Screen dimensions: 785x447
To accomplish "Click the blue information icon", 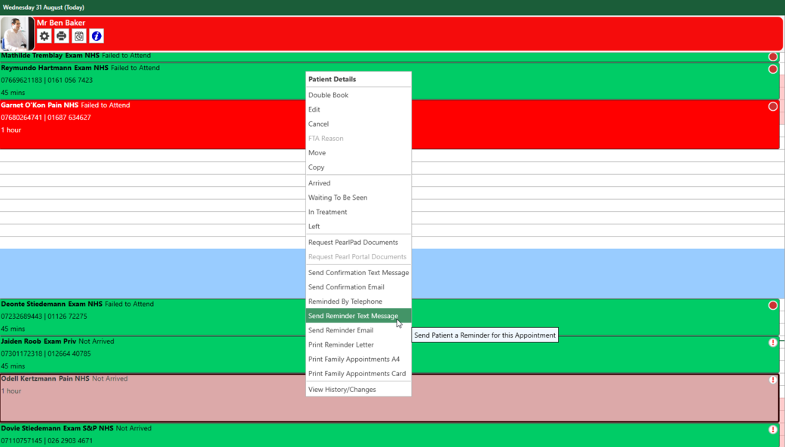I will point(95,35).
